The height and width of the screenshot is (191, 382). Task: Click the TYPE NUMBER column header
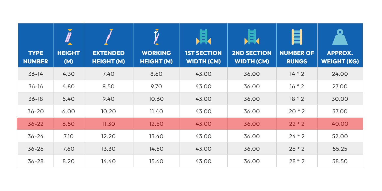(x=36, y=57)
